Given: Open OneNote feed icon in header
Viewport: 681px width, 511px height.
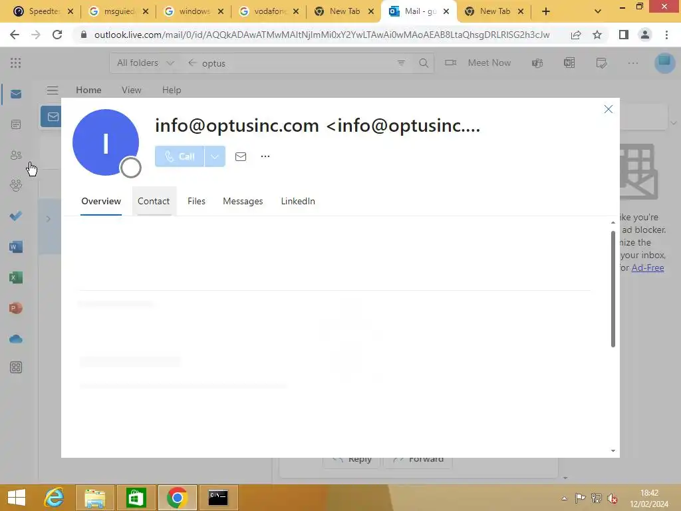Looking at the screenshot, I should tap(569, 63).
